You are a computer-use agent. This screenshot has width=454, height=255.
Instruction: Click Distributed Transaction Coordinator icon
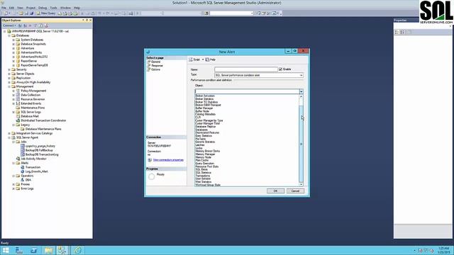coord(18,120)
